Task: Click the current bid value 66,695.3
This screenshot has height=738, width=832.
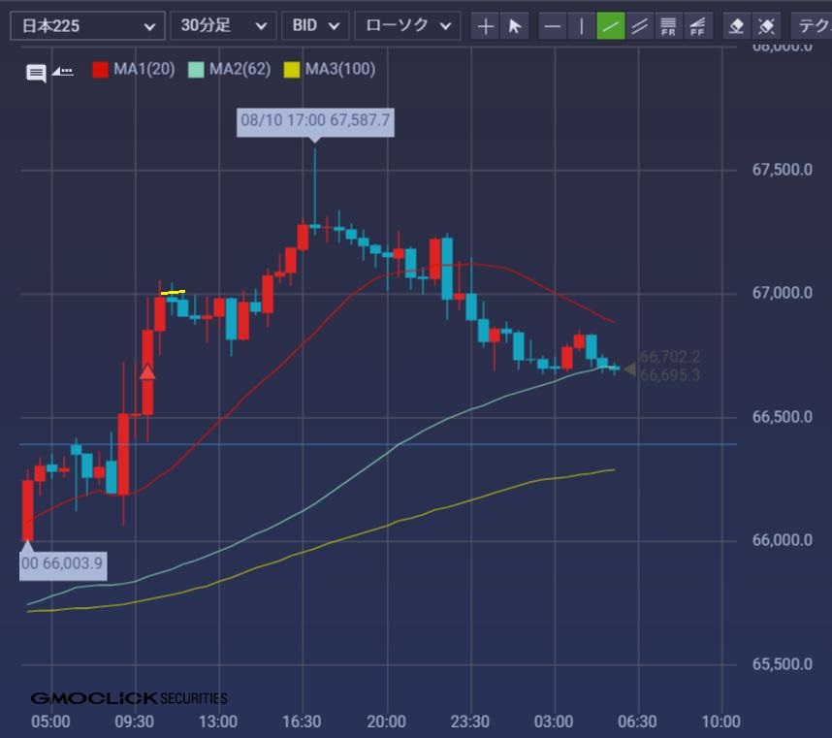Action: [670, 375]
